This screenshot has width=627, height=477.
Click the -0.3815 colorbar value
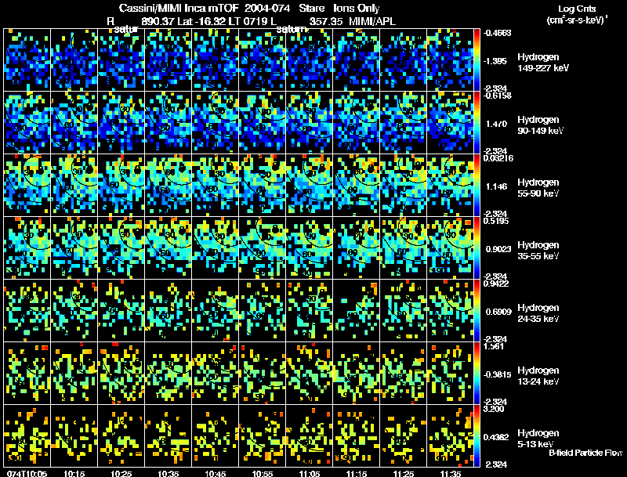click(x=497, y=374)
